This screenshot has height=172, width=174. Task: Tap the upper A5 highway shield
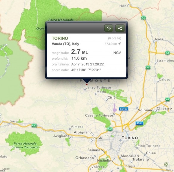[143, 18]
